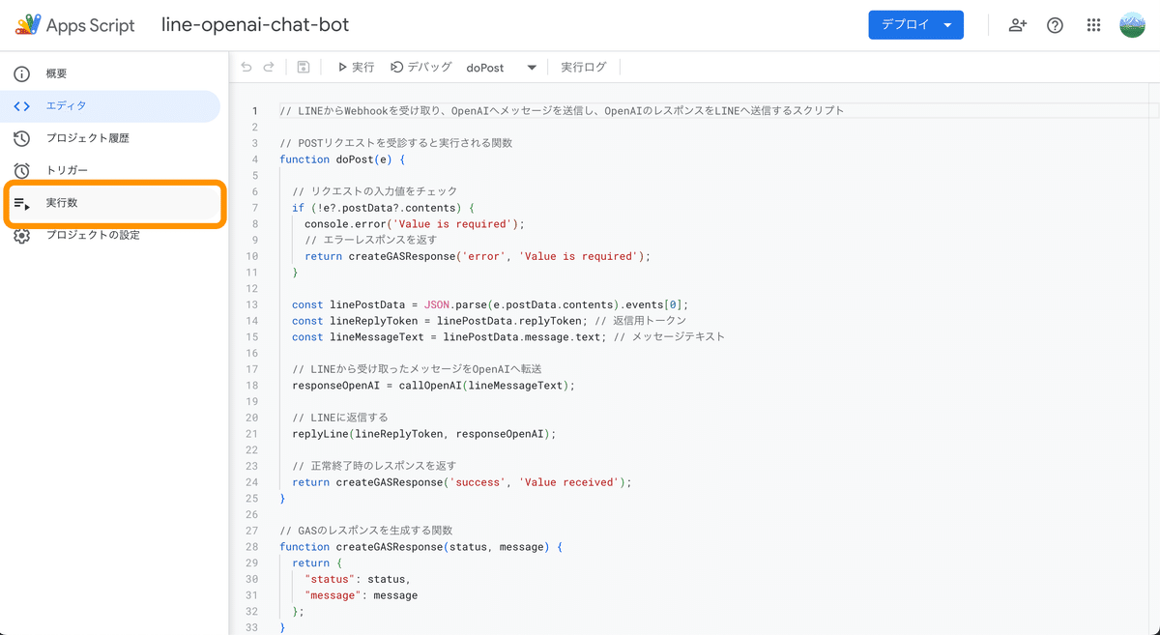Select the 実行数 menu item label
1160x635 pixels.
click(x=62, y=203)
